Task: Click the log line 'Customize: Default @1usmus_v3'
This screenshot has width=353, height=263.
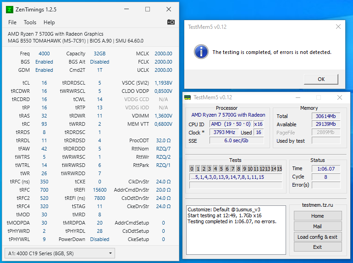Action: coord(224,209)
